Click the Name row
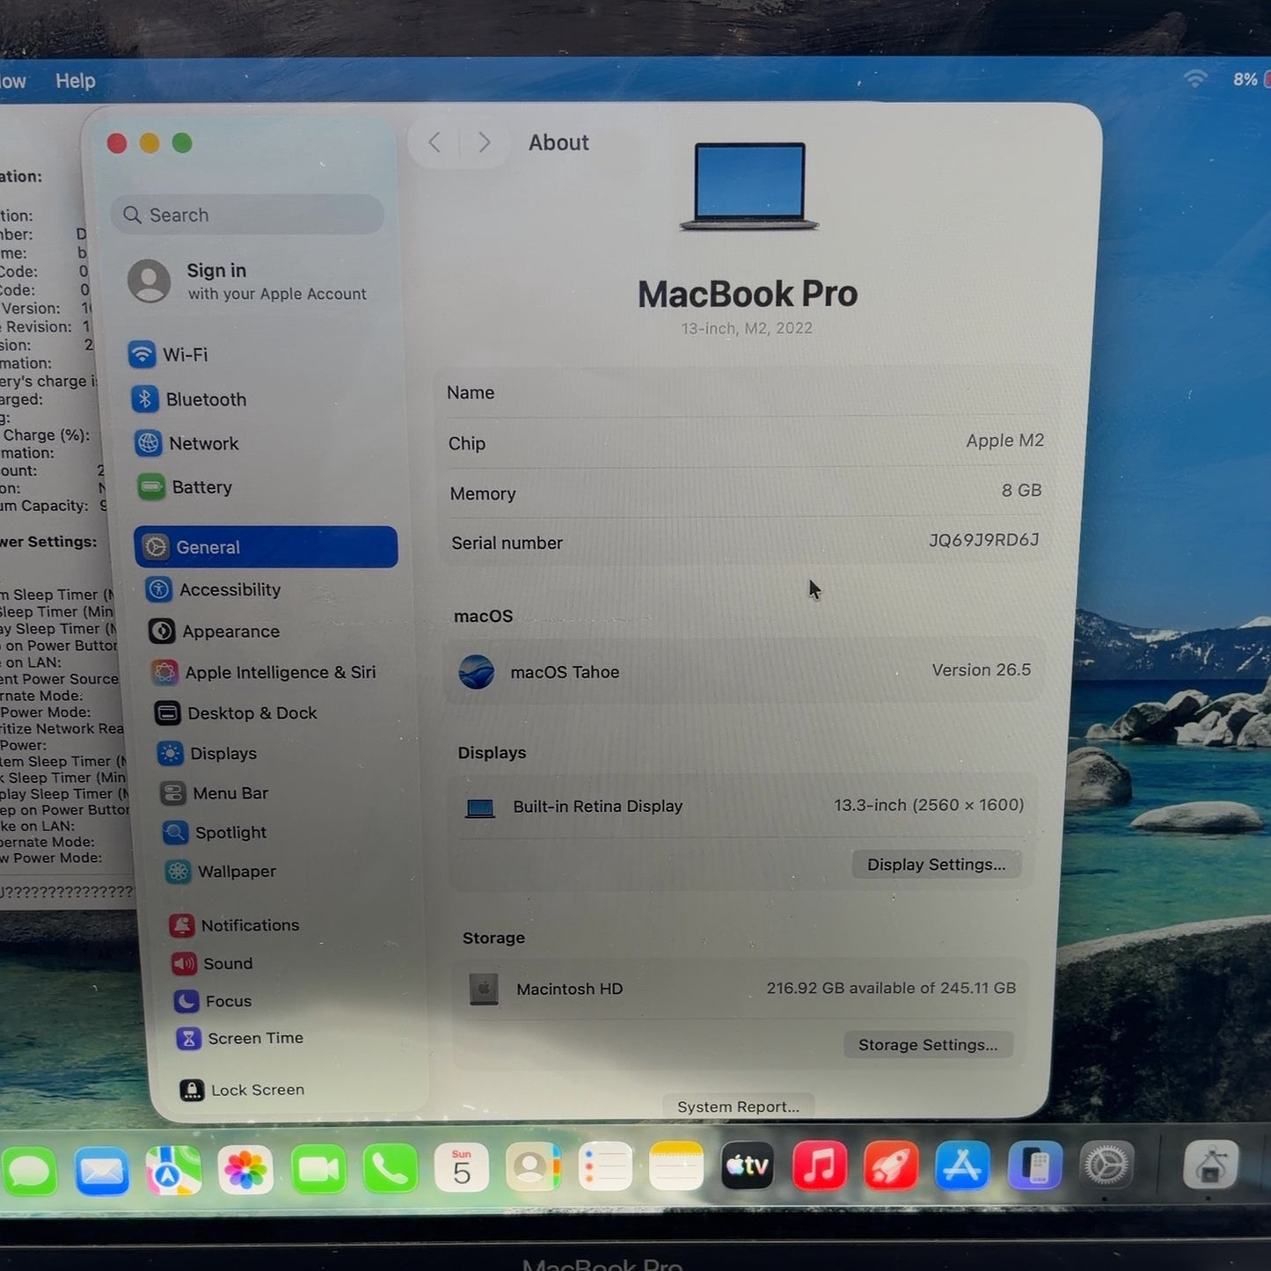Viewport: 1271px width, 1271px height. (745, 392)
